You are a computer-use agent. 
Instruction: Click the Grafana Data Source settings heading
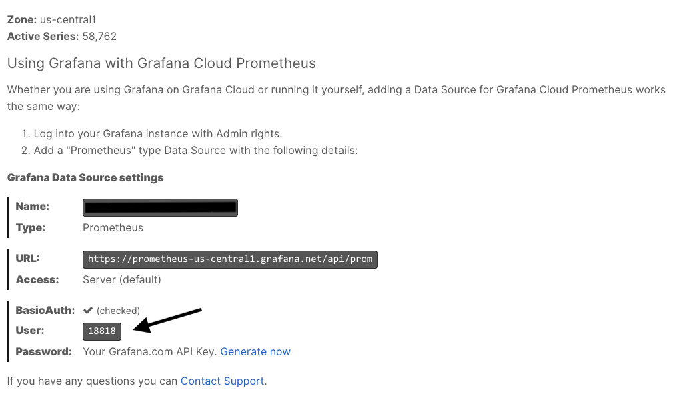(85, 178)
